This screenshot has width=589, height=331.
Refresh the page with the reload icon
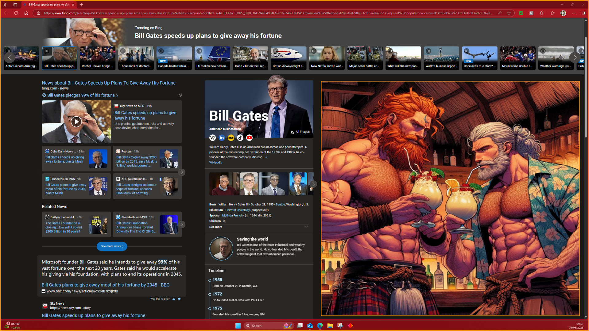tap(16, 13)
